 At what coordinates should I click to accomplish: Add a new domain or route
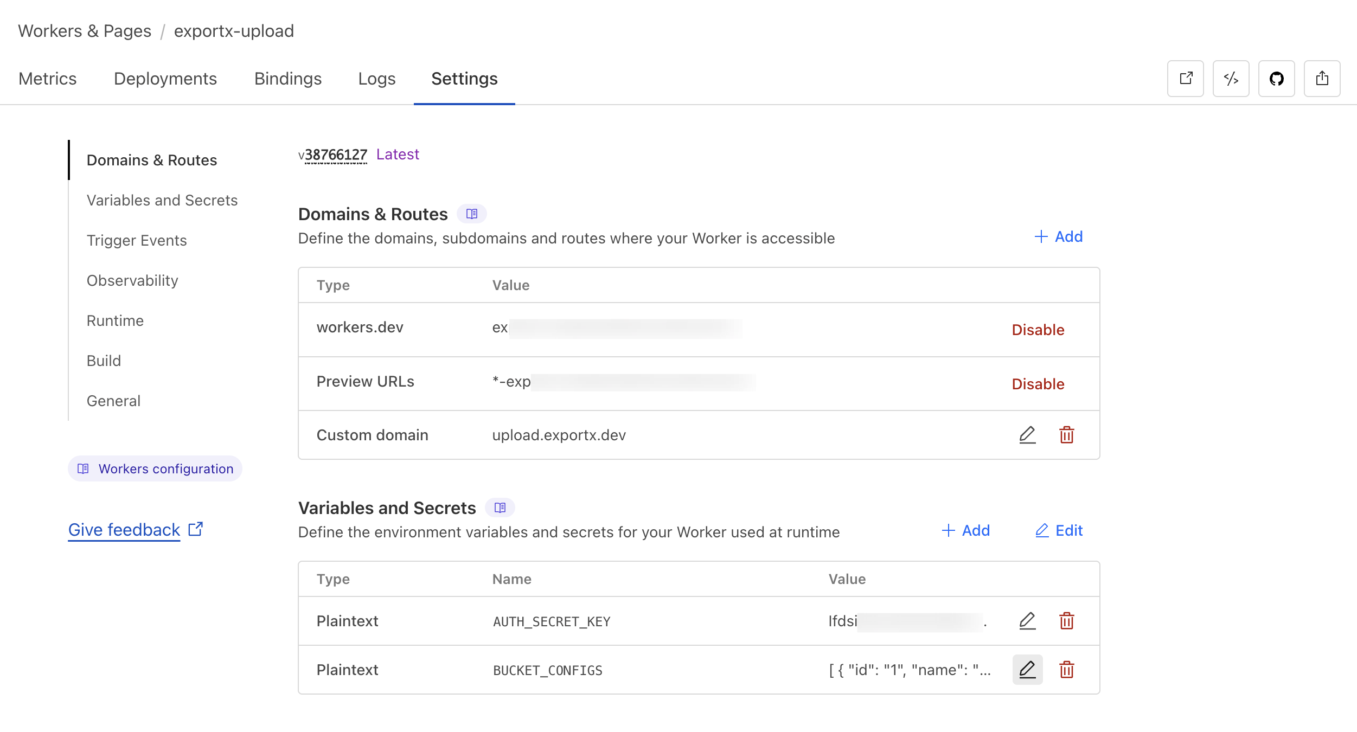pyautogui.click(x=1058, y=236)
